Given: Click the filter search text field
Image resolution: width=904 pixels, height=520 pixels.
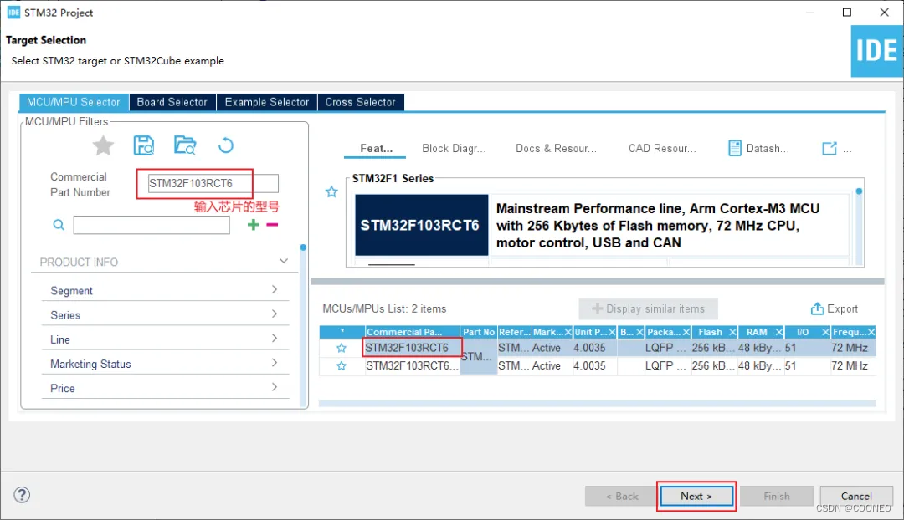Looking at the screenshot, I should click(152, 225).
